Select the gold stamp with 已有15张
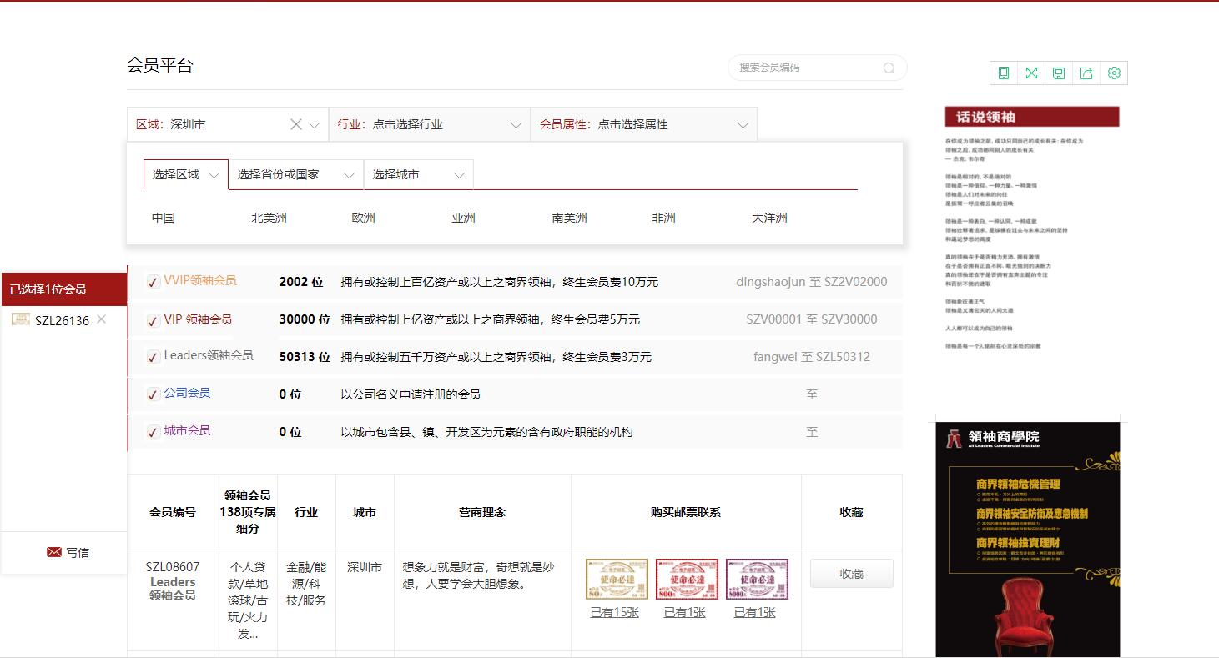 tap(617, 580)
